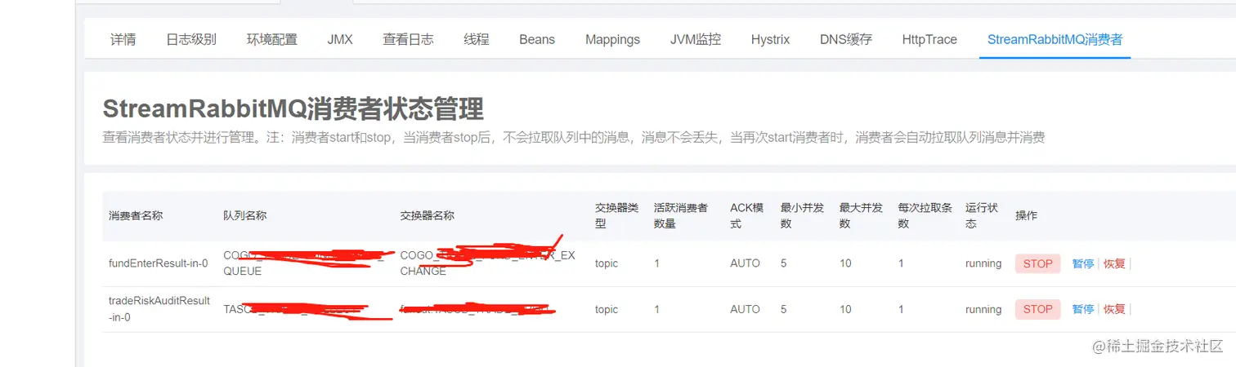Click the description text under the heading
1236x367 pixels.
pos(574,138)
